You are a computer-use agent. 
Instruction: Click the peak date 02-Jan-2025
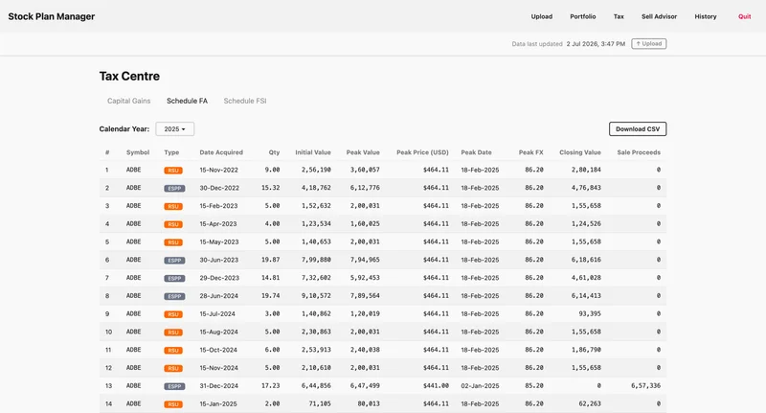(481, 385)
